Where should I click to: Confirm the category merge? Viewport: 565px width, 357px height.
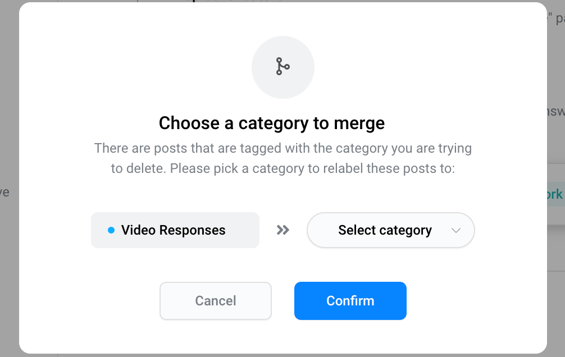(x=350, y=301)
